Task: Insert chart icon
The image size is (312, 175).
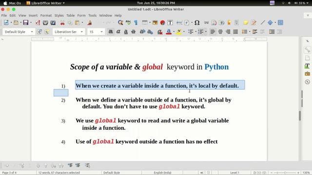Action: 162,23
